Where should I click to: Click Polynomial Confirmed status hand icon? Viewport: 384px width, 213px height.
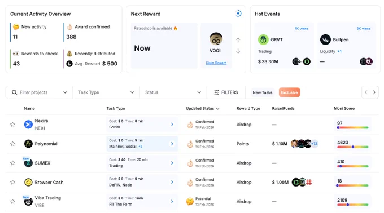[x=190, y=144]
